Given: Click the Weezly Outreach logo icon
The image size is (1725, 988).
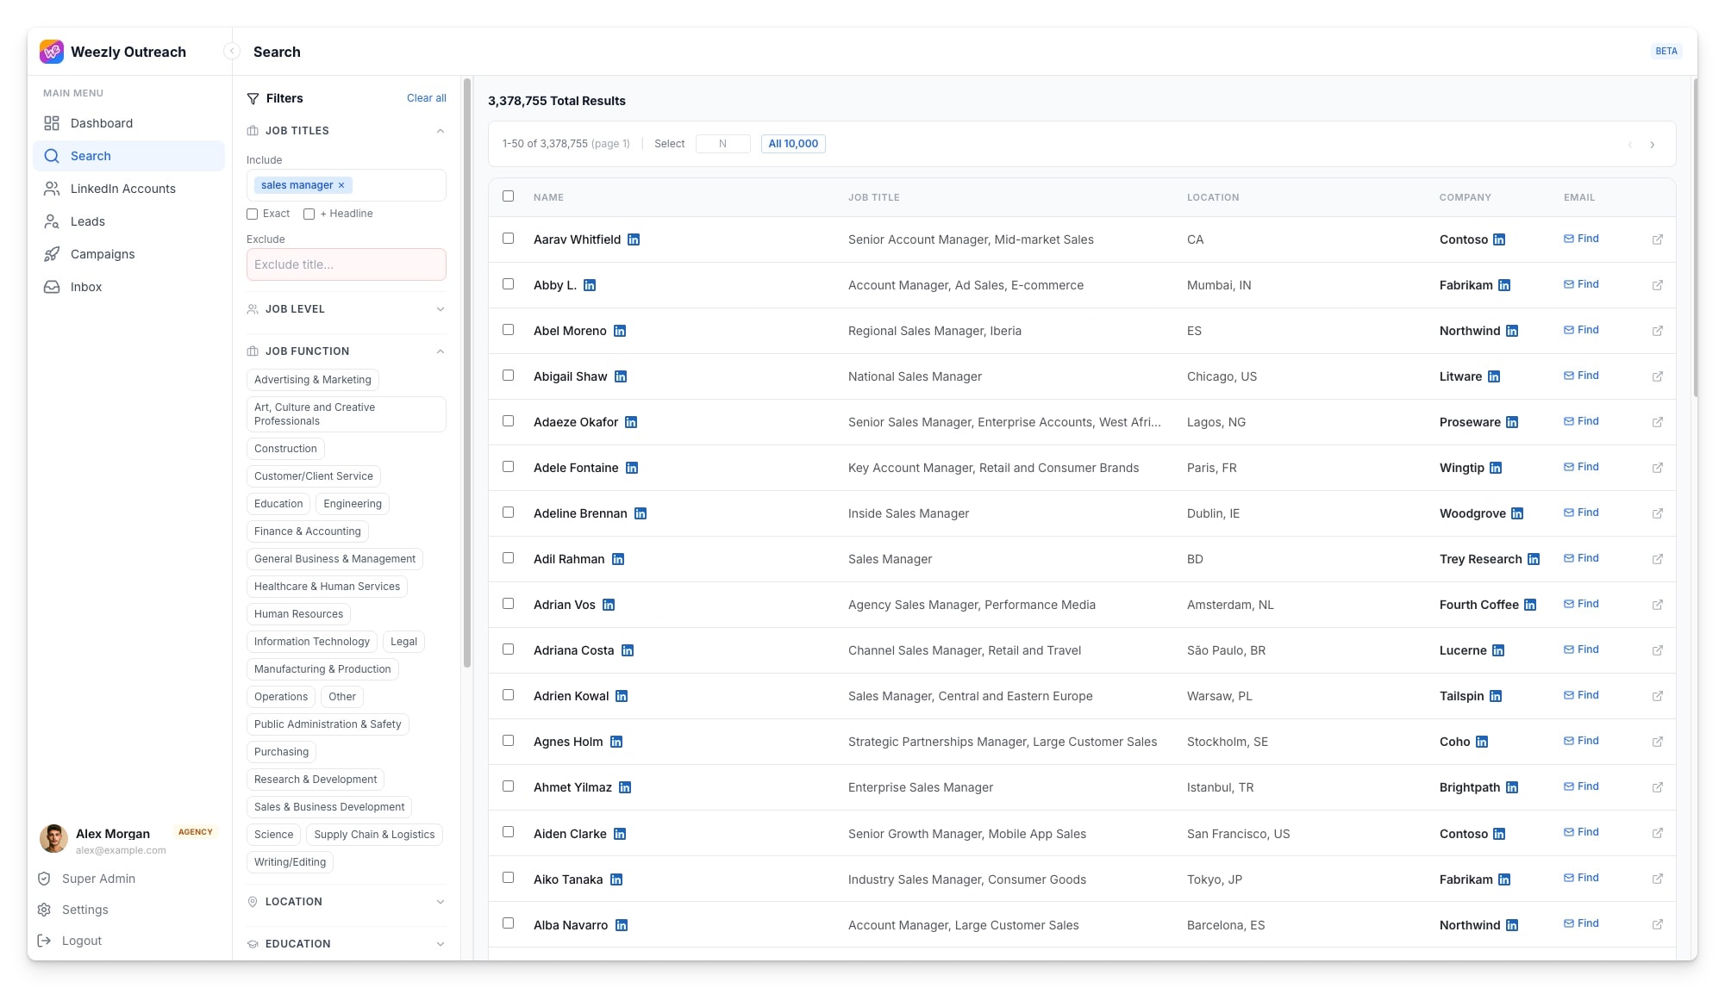Looking at the screenshot, I should click(52, 52).
